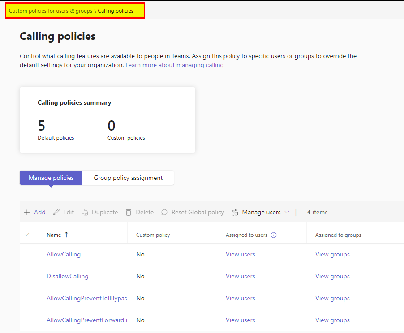Image resolution: width=404 pixels, height=333 pixels.
Task: Open the DisallowCalling policy
Action: click(68, 276)
